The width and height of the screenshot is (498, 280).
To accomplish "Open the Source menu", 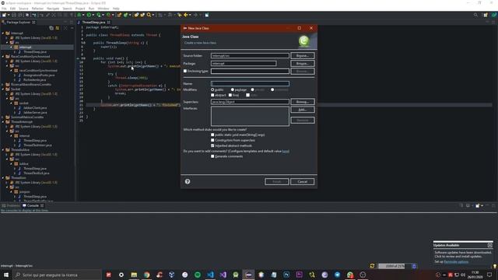I will coord(23,9).
